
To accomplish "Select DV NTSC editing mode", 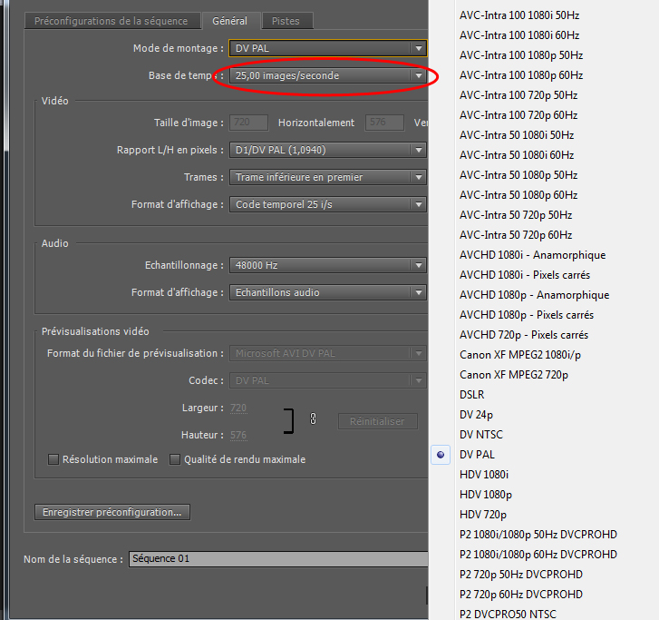I will pos(481,435).
